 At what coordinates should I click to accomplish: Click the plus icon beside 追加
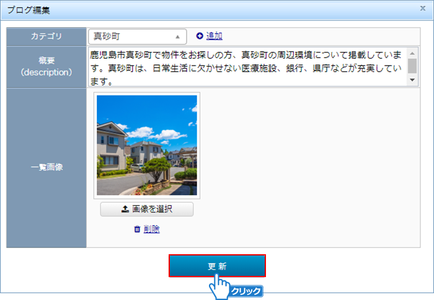pos(200,36)
